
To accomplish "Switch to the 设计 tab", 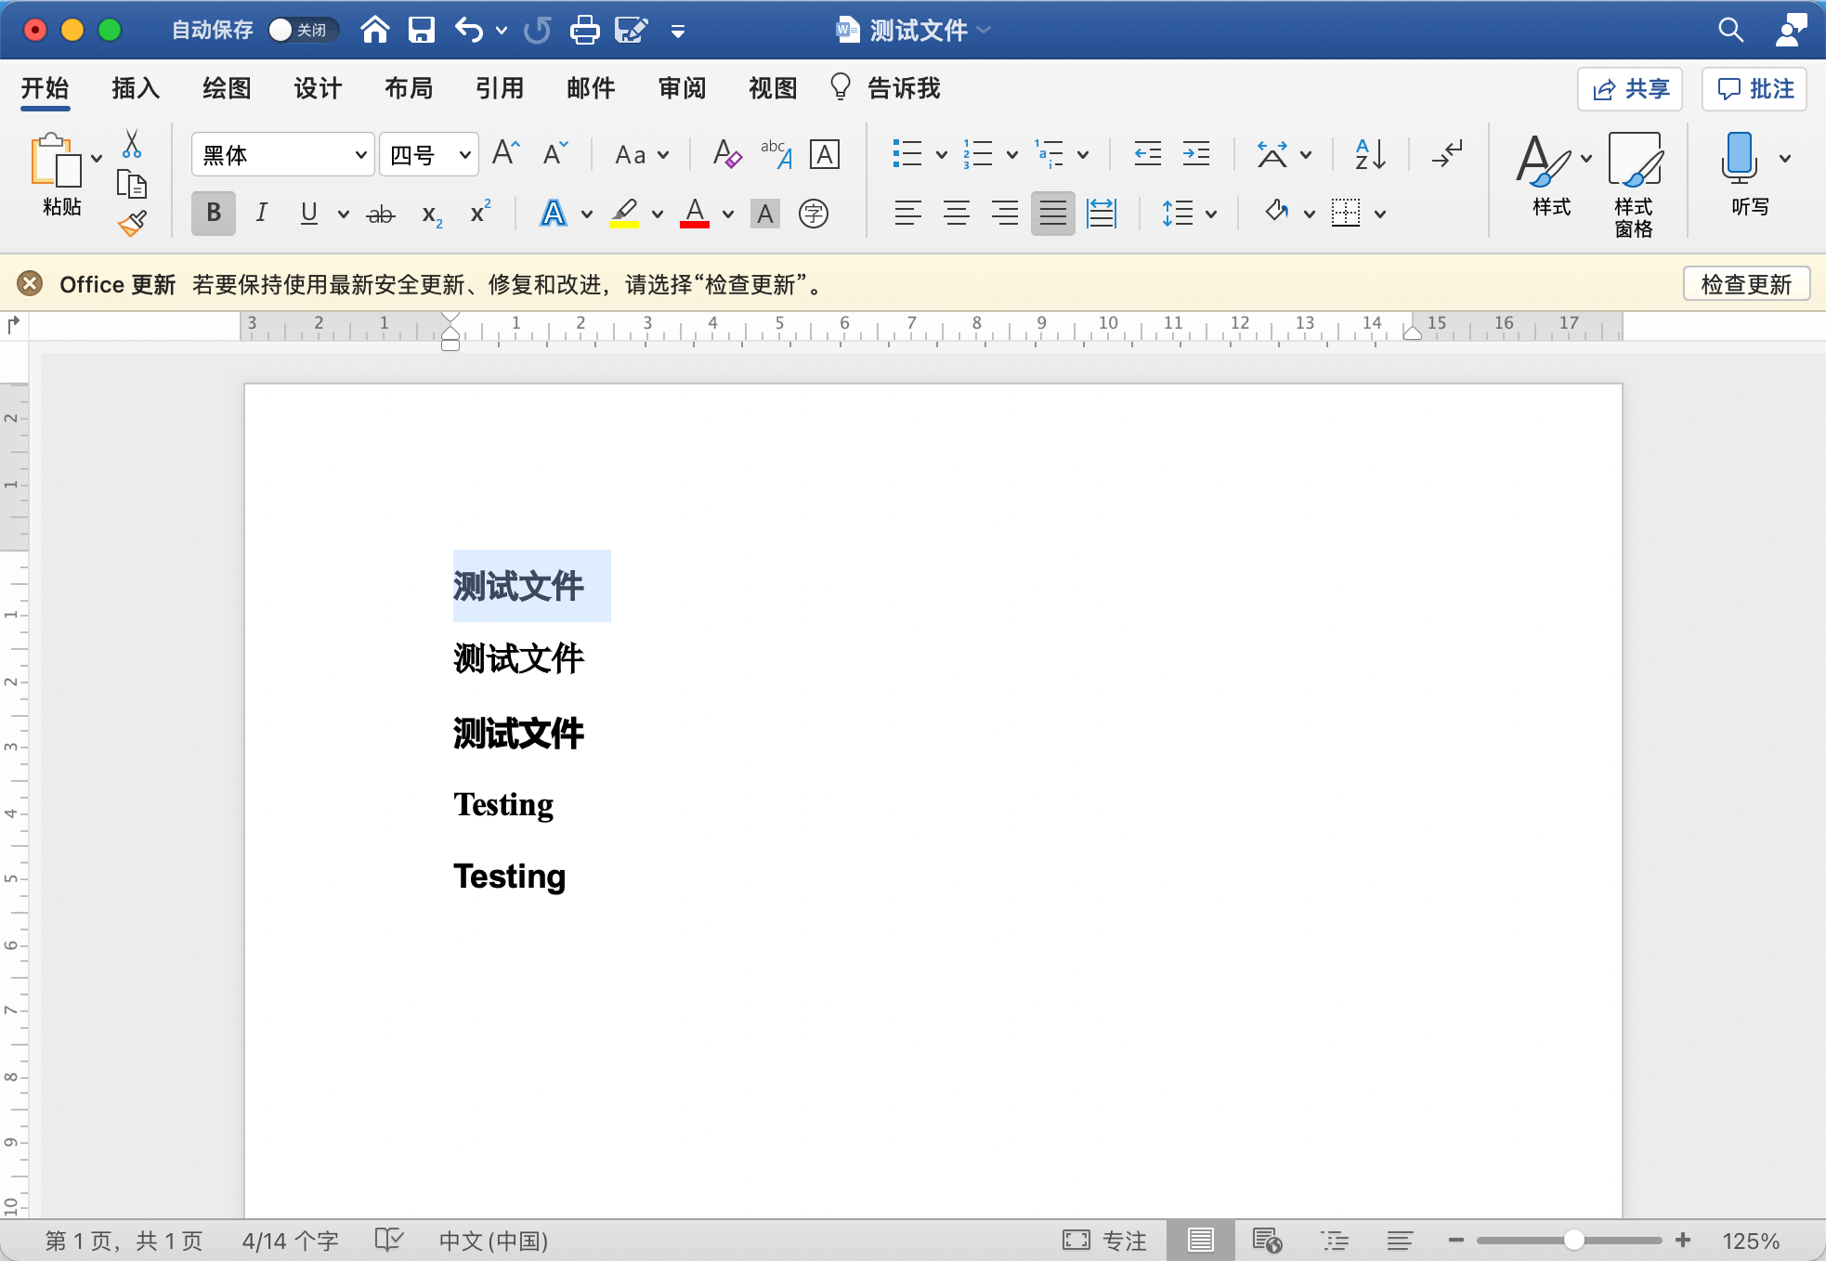I will tap(319, 88).
